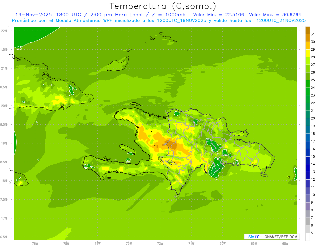Click the '69W' longitude axis label
Image resolution: width=320 pixels, height=247 pixels.
[254, 244]
